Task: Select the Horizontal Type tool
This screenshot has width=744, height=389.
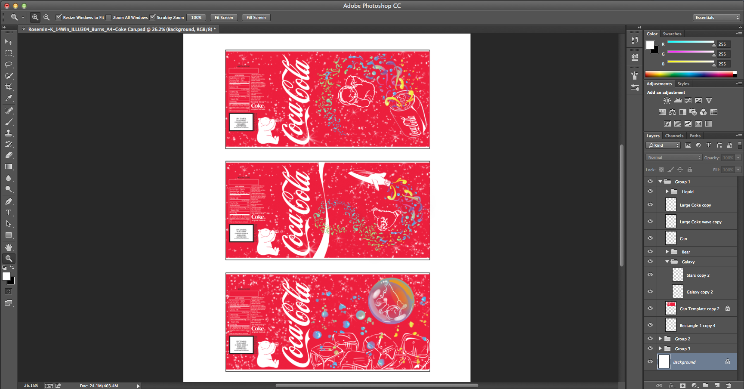Action: click(9, 213)
